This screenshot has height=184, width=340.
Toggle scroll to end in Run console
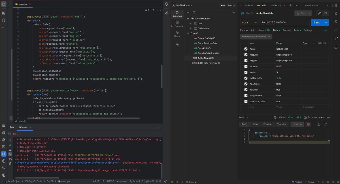point(10,154)
